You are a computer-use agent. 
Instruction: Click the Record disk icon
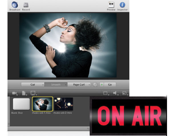26,5
